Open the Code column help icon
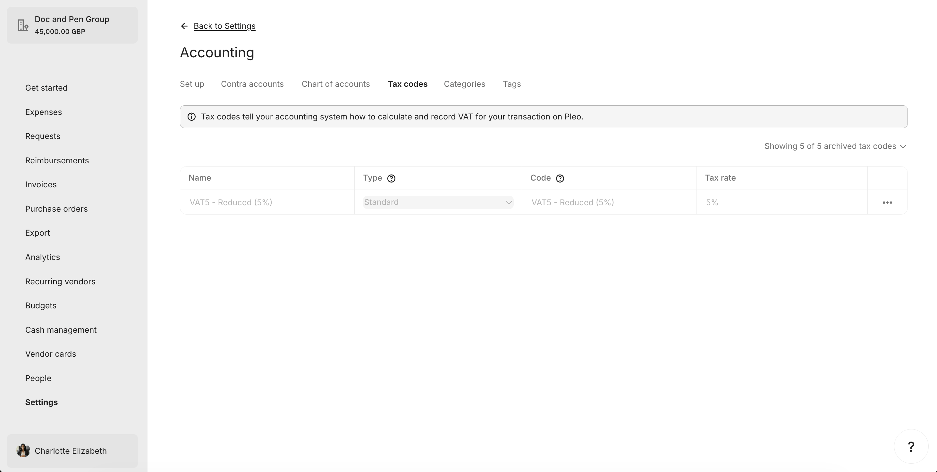Viewport: 937px width, 472px height. [x=560, y=178]
